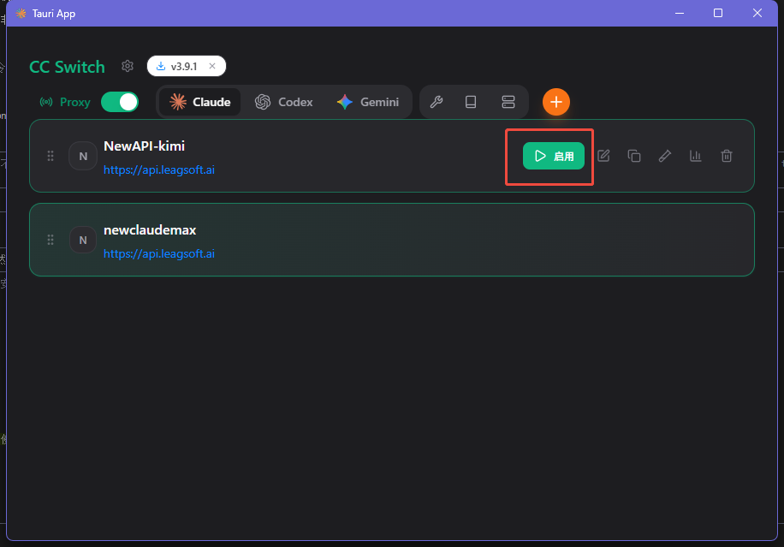Edit the NewAPI-kimi provider
Viewport: 784px width, 547px height.
[x=603, y=156]
